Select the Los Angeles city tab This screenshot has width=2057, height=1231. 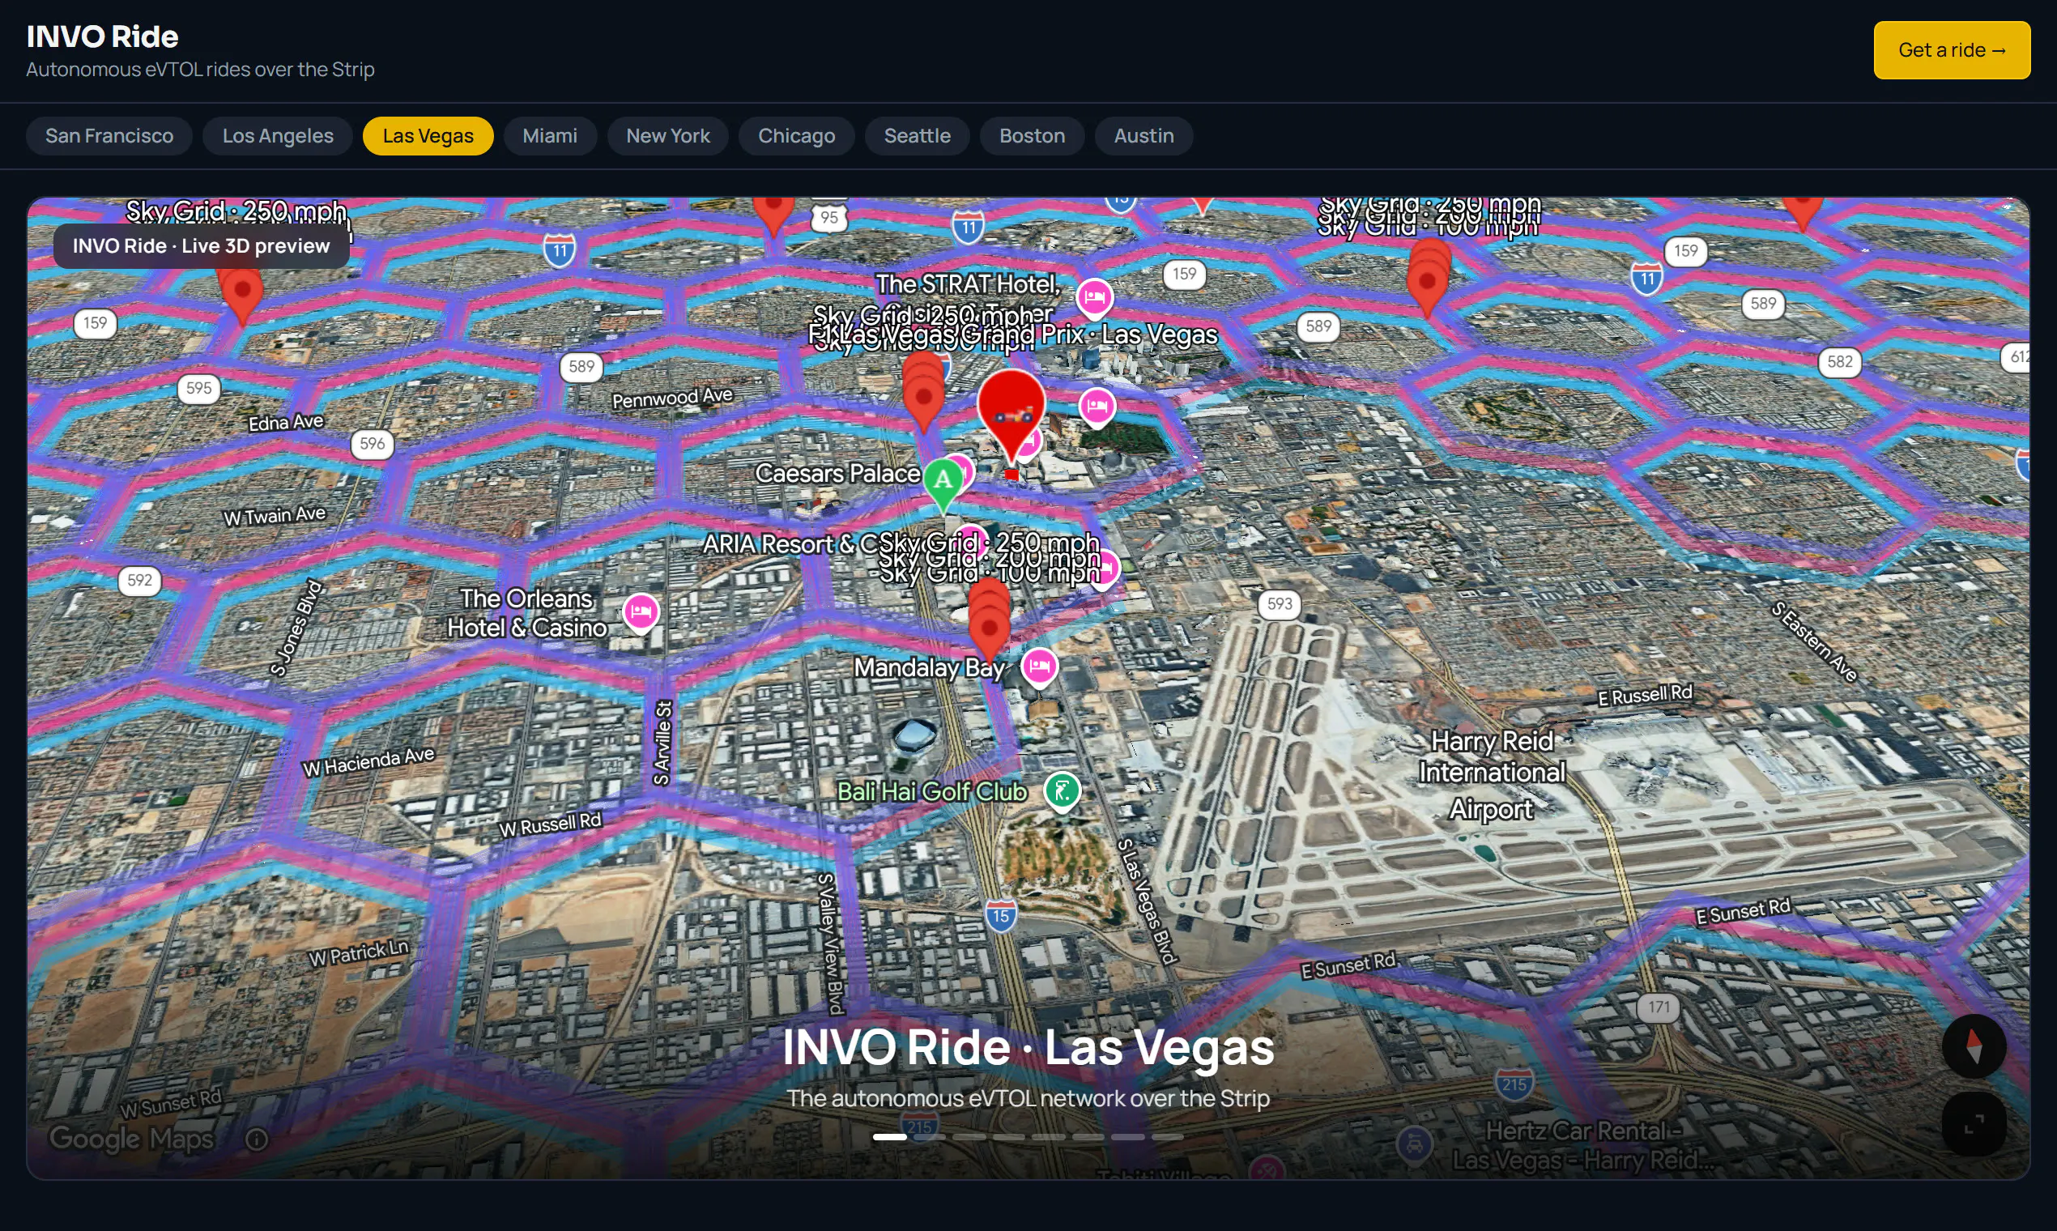pos(278,136)
